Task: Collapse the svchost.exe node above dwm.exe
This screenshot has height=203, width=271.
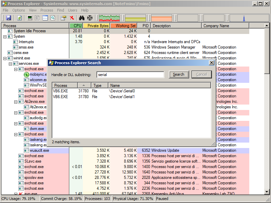Action: click(x=16, y=124)
